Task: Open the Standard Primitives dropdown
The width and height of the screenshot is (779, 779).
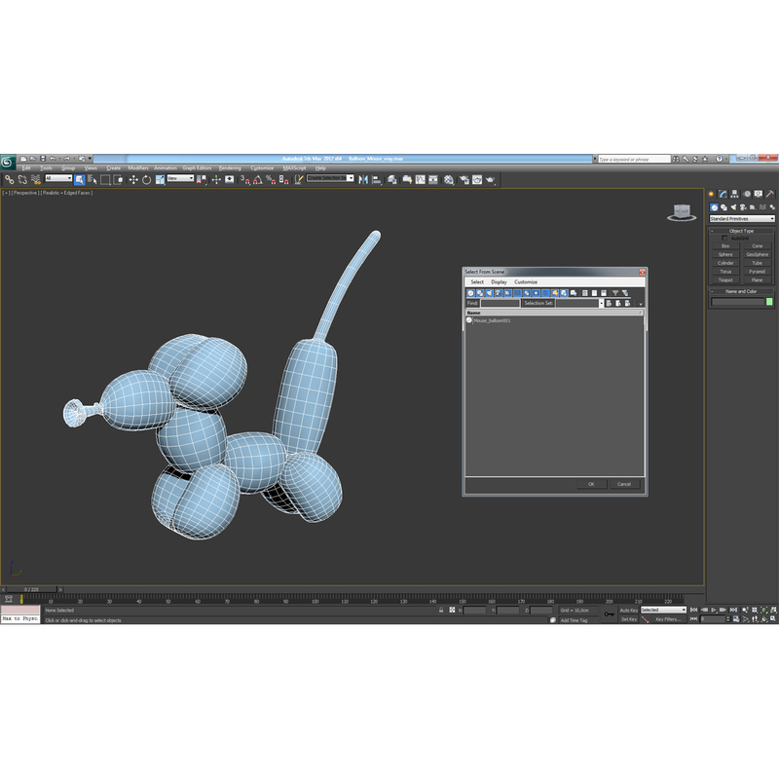Action: 741,218
